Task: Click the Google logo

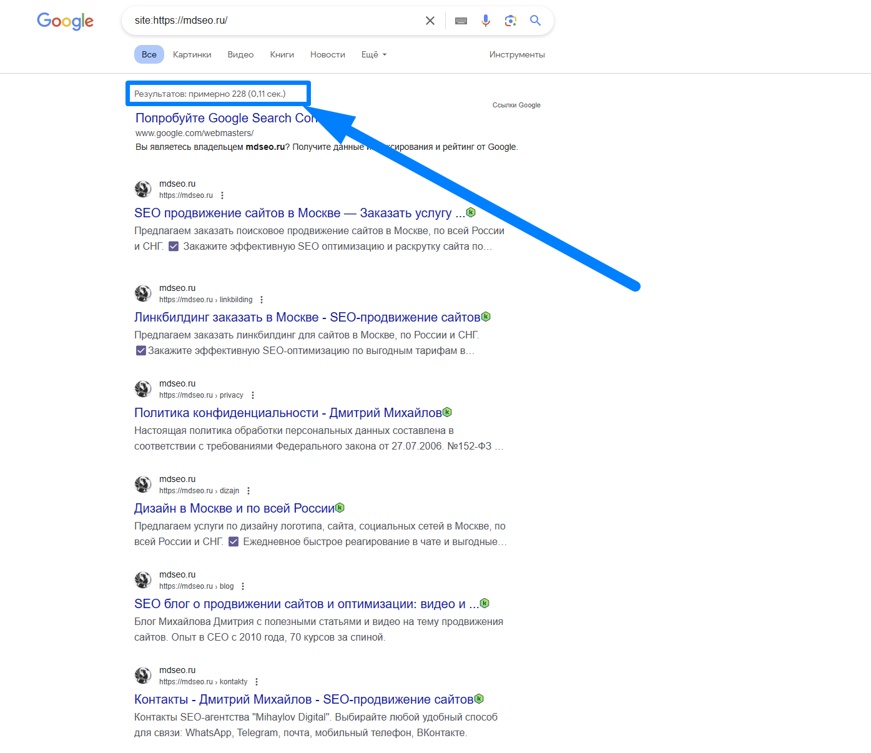Action: 65,21
